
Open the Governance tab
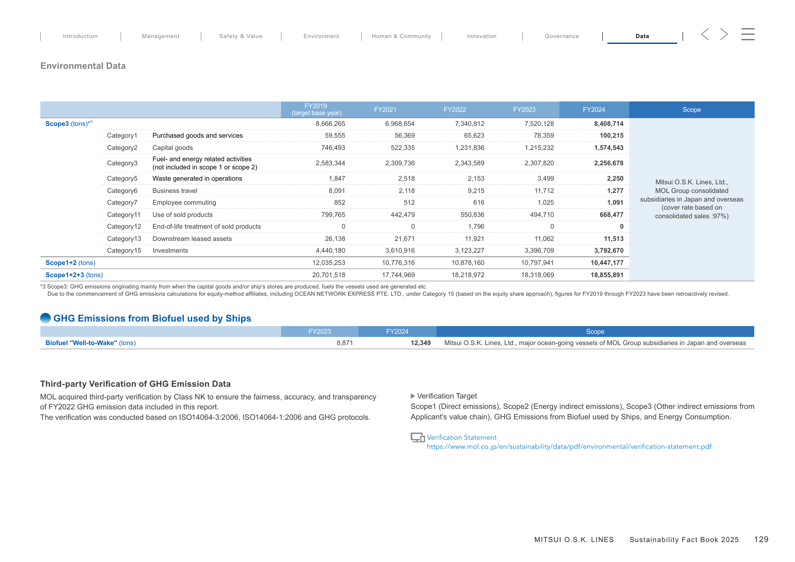[x=562, y=36]
